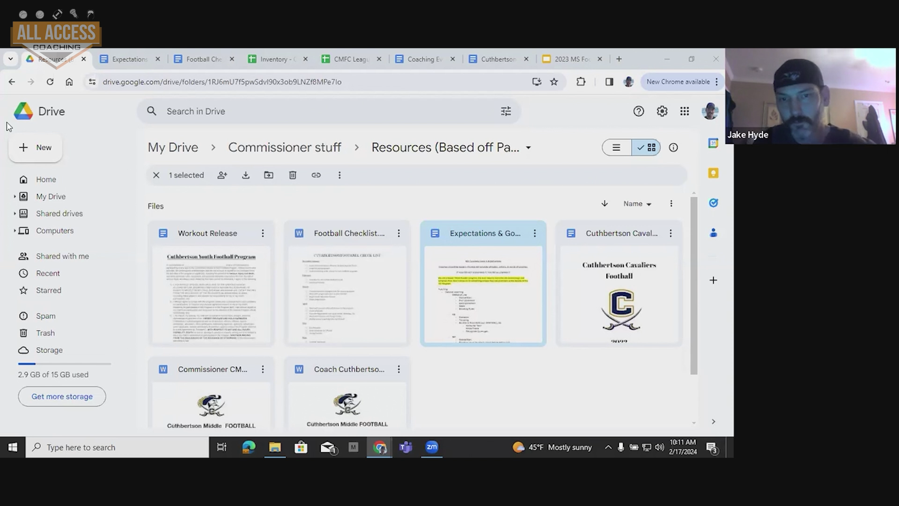Open Google Tasks side panel

coord(713,203)
